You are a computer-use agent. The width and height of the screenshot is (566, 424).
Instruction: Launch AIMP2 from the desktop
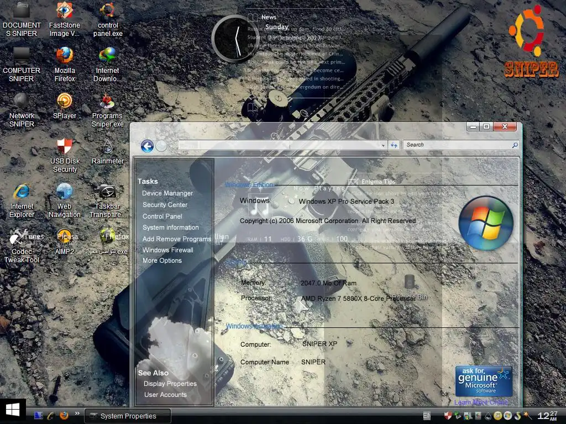(x=65, y=242)
